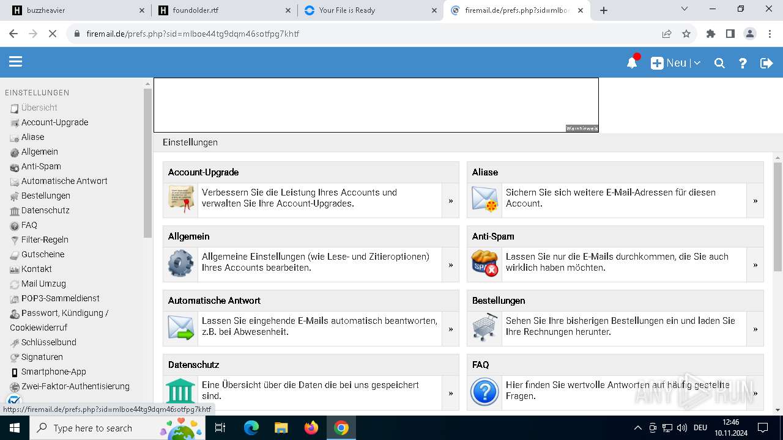Open Firefox from the taskbar
The width and height of the screenshot is (783, 440).
pos(311,428)
